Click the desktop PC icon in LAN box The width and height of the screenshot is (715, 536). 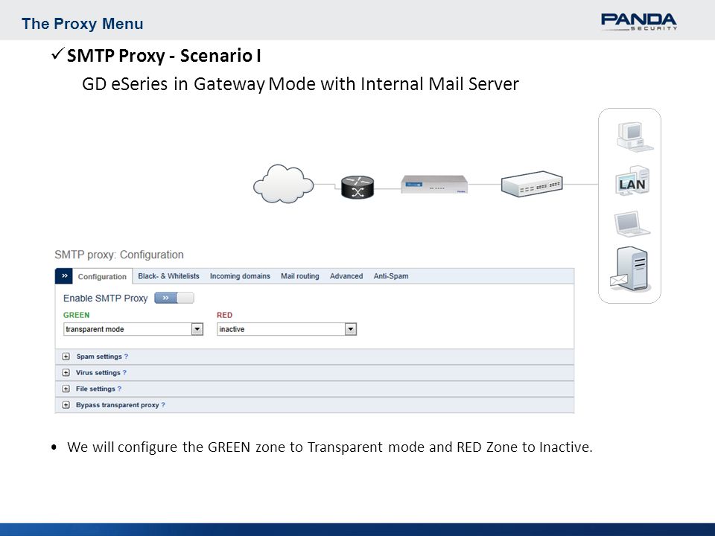point(635,137)
